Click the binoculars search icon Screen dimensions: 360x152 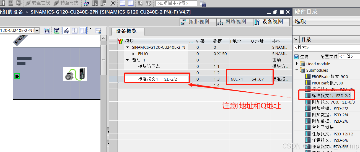(x=203, y=3)
